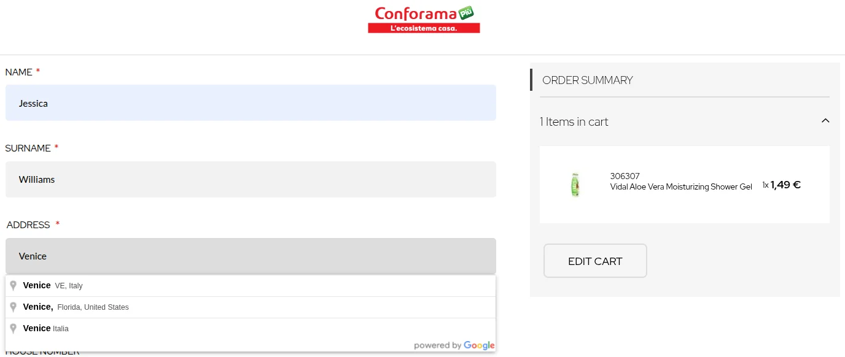845x357 pixels.
Task: Click the Conforama Più logo
Action: [424, 19]
